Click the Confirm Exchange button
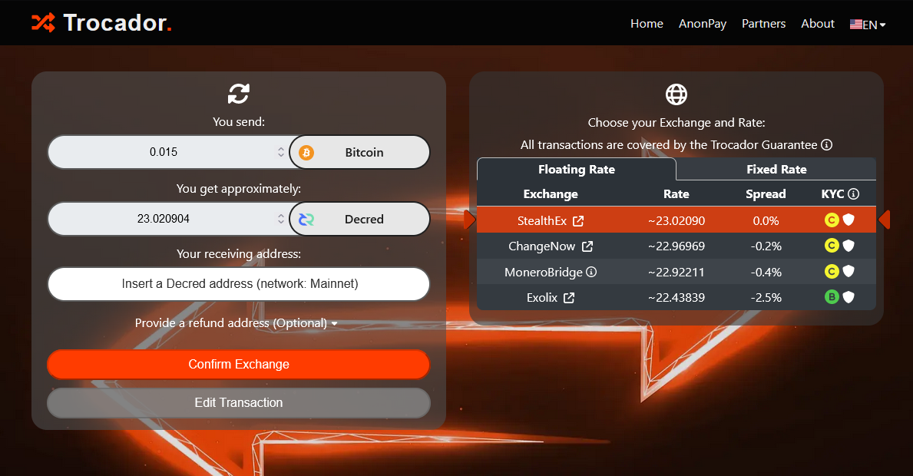The height and width of the screenshot is (476, 913). [x=239, y=364]
